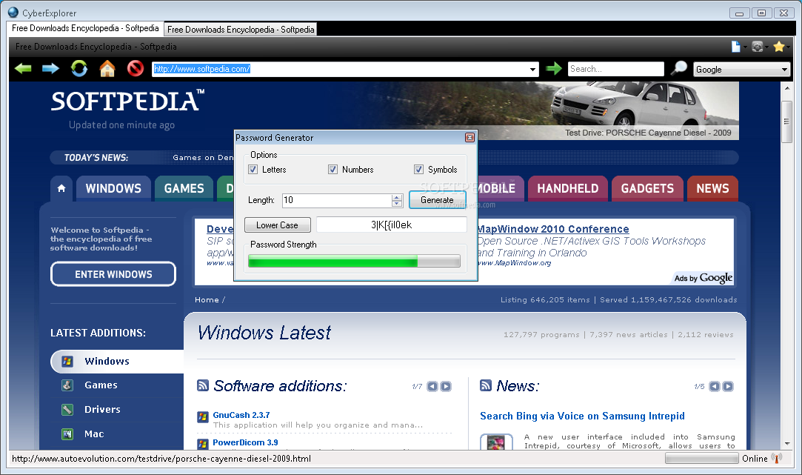Image resolution: width=802 pixels, height=475 pixels.
Task: Click the GnuCash item icon
Action: [203, 416]
